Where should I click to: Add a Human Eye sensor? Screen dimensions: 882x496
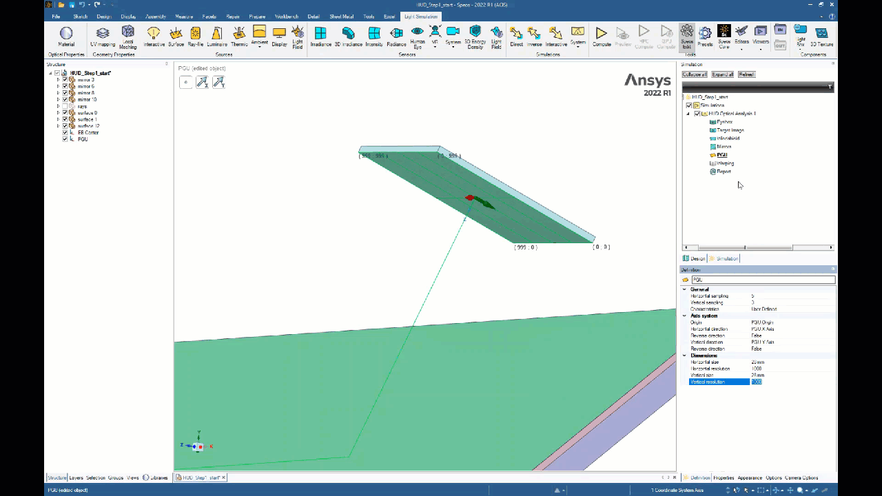418,37
